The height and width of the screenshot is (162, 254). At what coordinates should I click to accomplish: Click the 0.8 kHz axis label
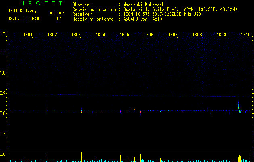tap(3, 113)
